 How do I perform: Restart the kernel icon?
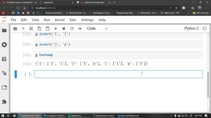[x=72, y=29]
